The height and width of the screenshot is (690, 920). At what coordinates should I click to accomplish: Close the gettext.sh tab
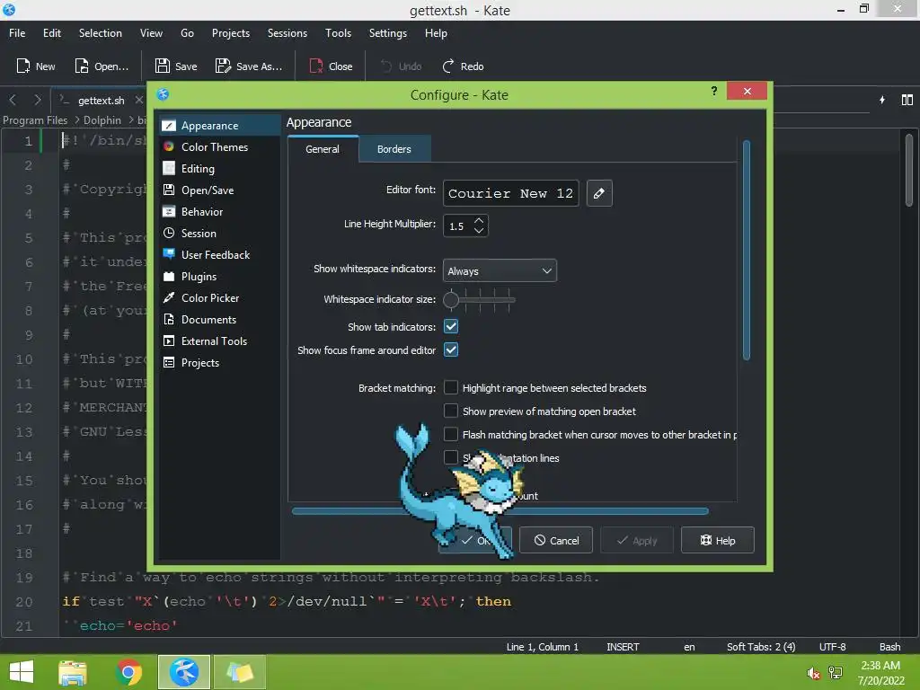(139, 100)
